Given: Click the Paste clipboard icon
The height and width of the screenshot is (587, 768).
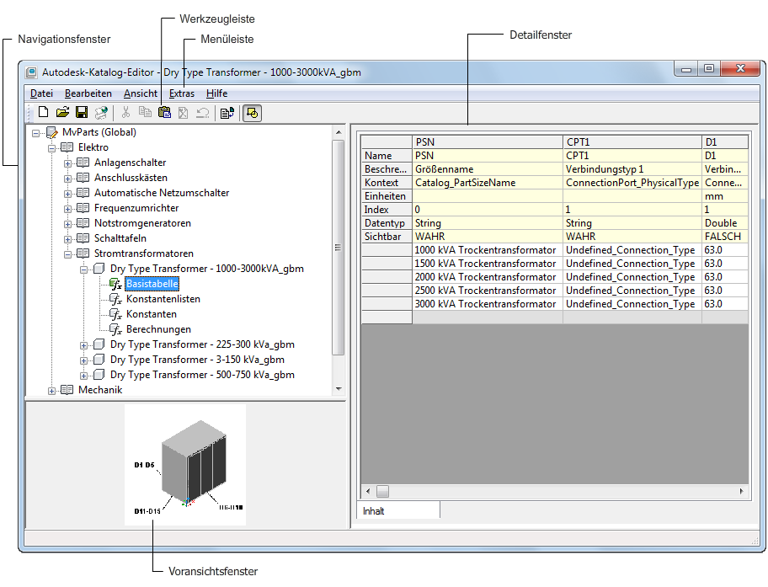Looking at the screenshot, I should [x=164, y=112].
